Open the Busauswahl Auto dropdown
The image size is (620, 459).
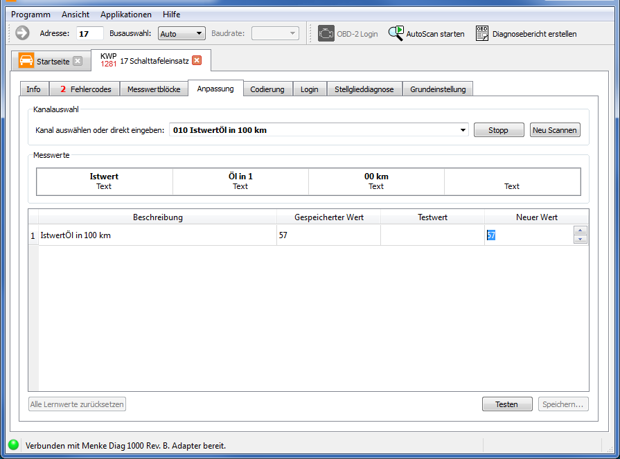point(200,33)
